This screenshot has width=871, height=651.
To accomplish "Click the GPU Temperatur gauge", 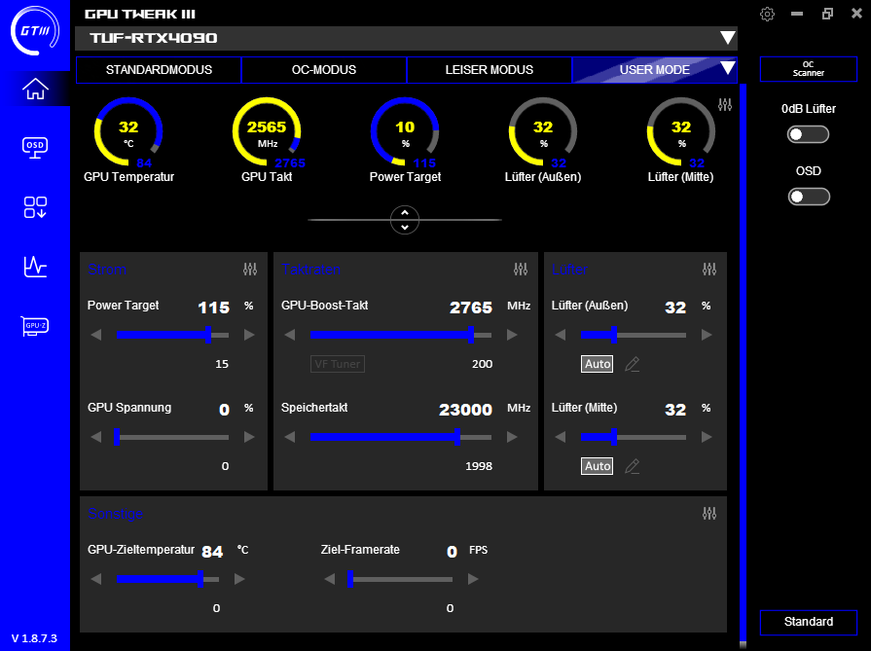I will 128,132.
